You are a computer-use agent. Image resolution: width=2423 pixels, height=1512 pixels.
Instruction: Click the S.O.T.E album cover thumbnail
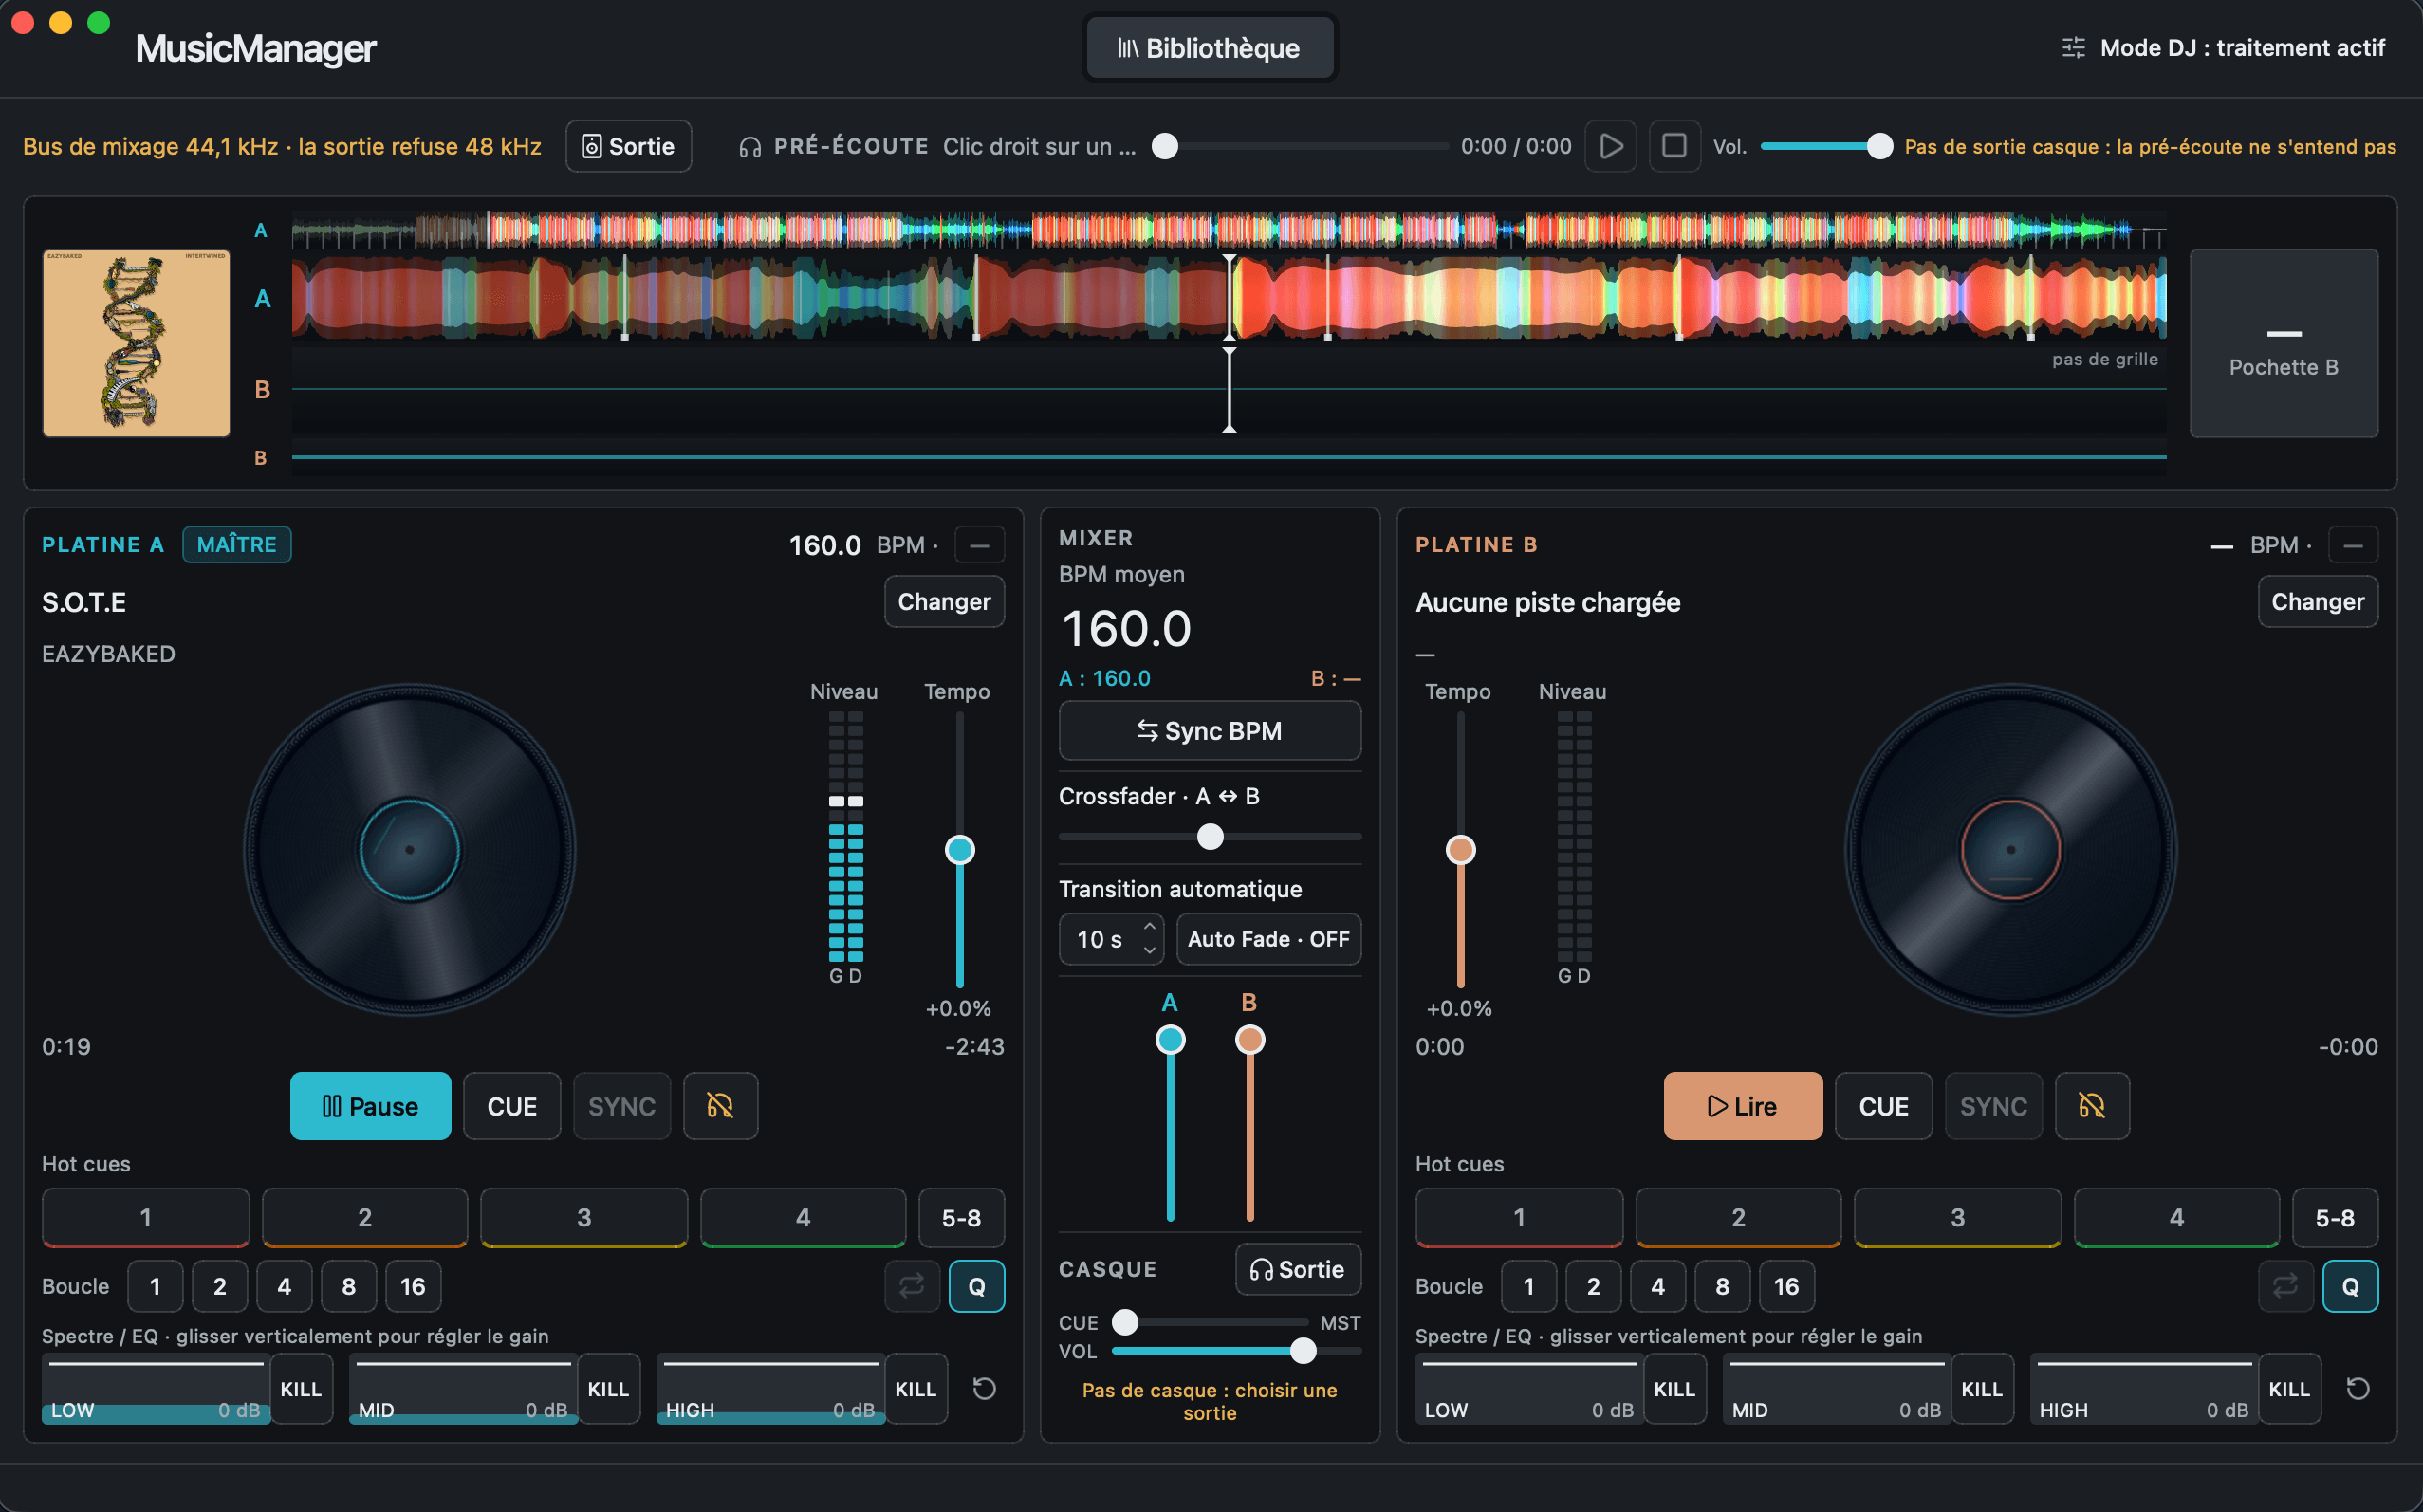pos(137,343)
